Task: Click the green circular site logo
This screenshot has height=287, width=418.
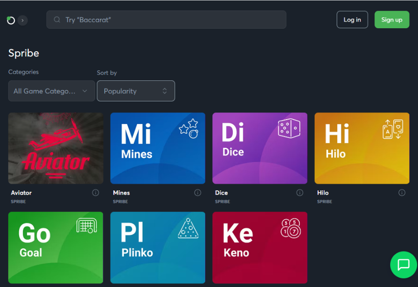Action: tap(11, 20)
